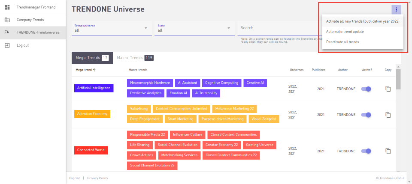
Task: Toggle Connected World active switch
Action: 366,151
